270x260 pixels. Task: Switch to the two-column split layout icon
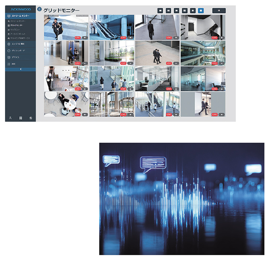(168, 10)
